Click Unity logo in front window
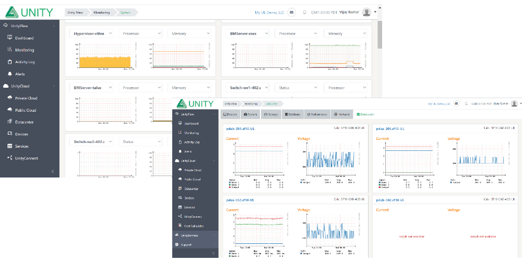The height and width of the screenshot is (261, 522). (x=195, y=103)
